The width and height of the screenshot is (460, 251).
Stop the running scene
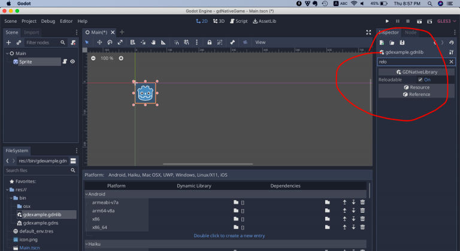click(x=408, y=21)
